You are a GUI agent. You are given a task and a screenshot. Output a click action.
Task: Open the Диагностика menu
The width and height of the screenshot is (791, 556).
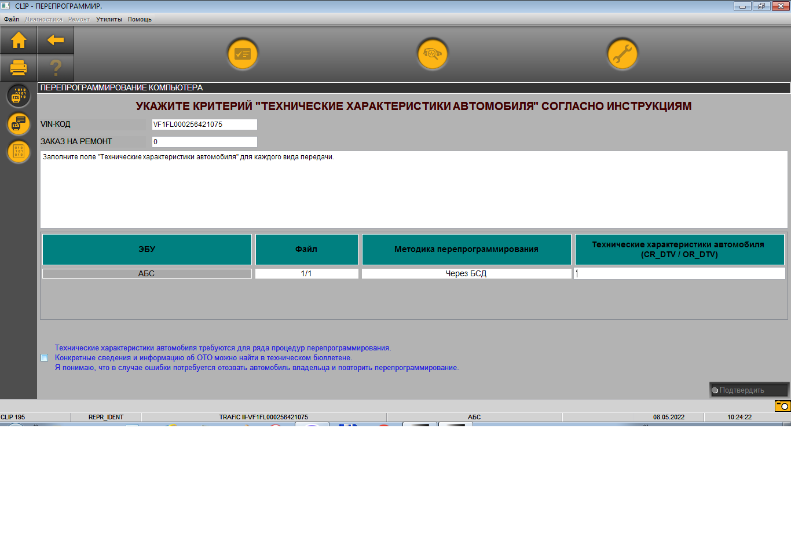(43, 19)
